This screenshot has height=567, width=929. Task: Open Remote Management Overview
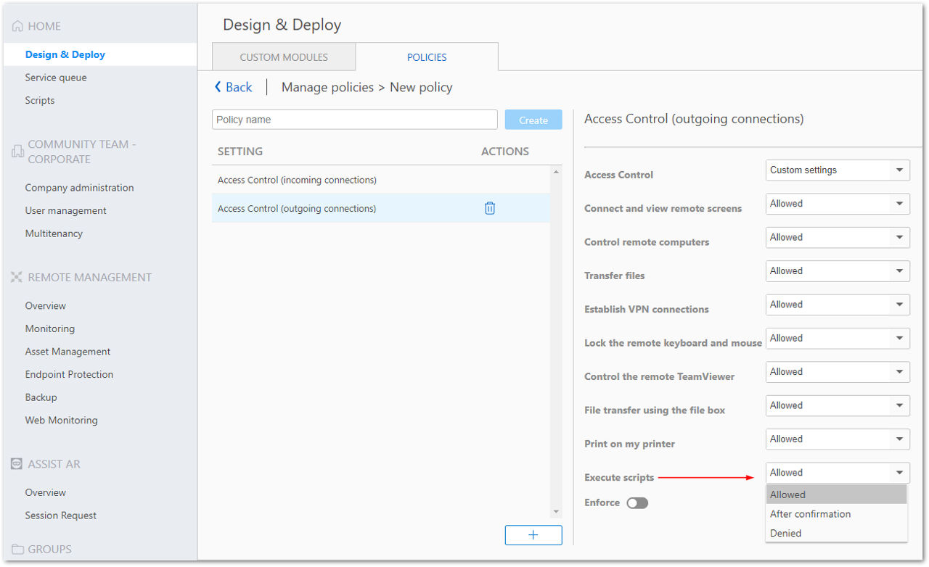pyautogui.click(x=45, y=306)
